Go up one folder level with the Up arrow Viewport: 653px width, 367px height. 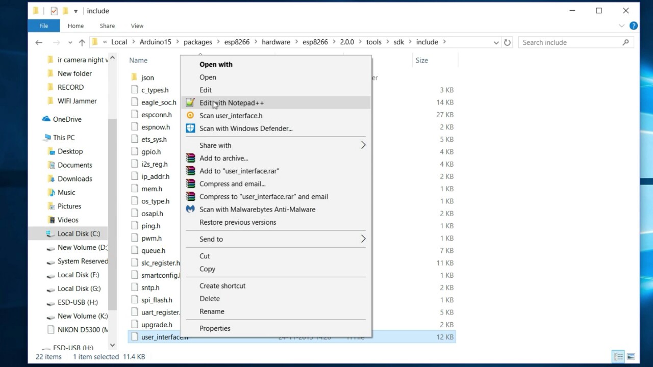tap(82, 42)
